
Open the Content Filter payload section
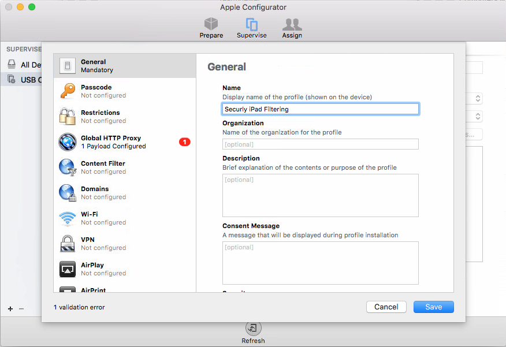pyautogui.click(x=125, y=167)
